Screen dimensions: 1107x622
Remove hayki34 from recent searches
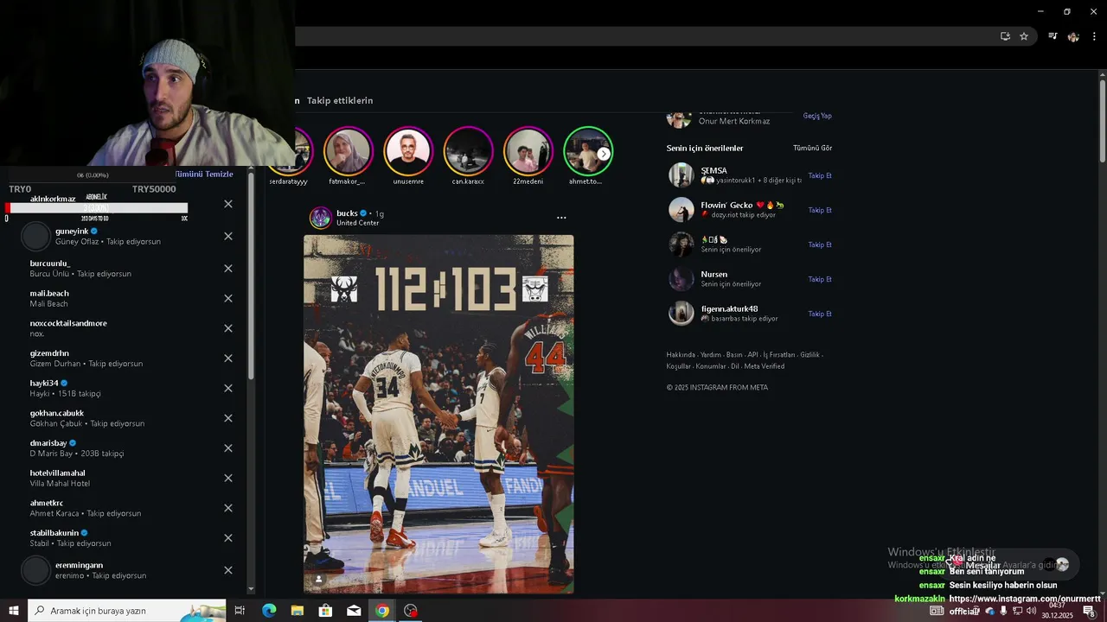228,388
